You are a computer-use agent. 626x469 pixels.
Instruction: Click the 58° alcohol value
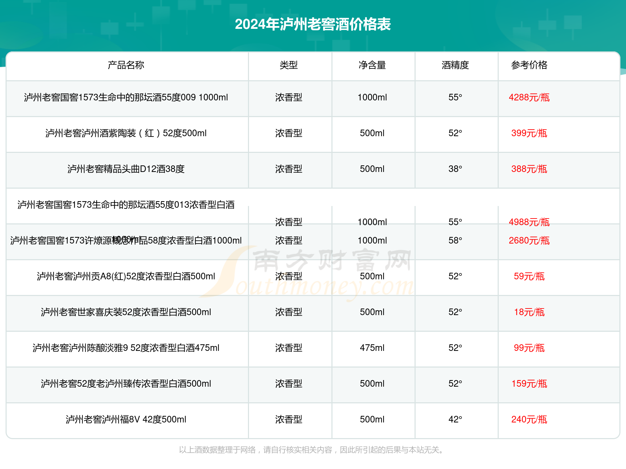(x=455, y=240)
